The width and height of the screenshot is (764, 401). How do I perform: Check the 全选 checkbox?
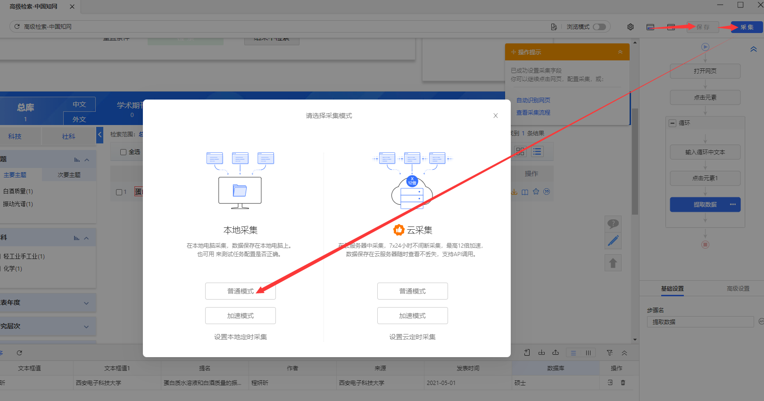click(x=123, y=152)
